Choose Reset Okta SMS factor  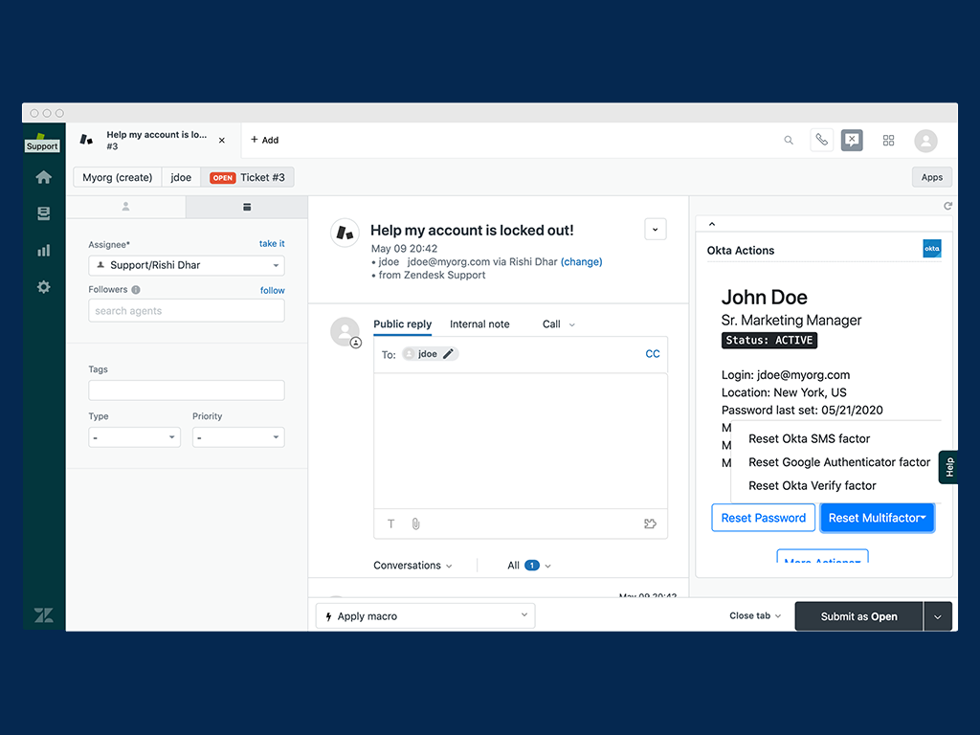[809, 438]
